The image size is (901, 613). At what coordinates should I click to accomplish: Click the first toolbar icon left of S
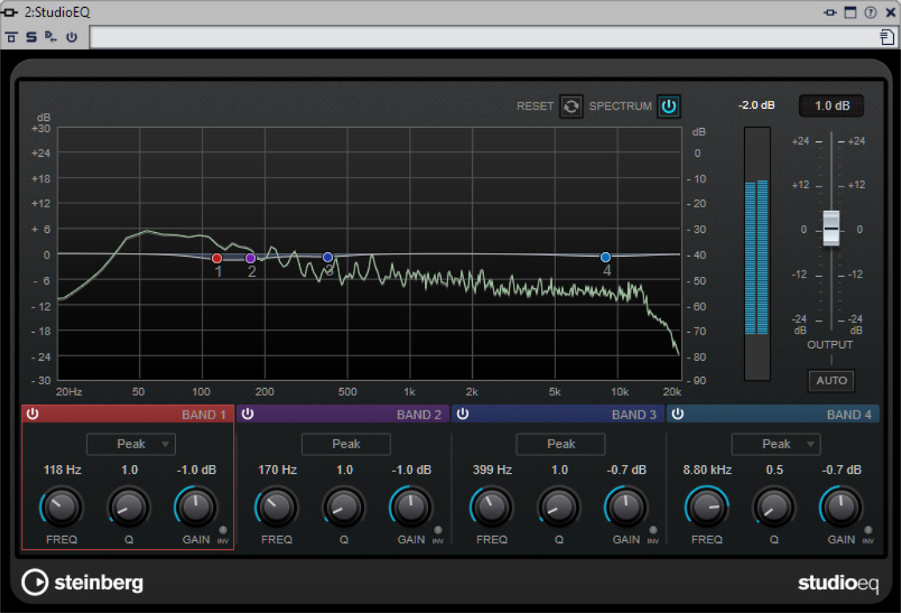11,38
